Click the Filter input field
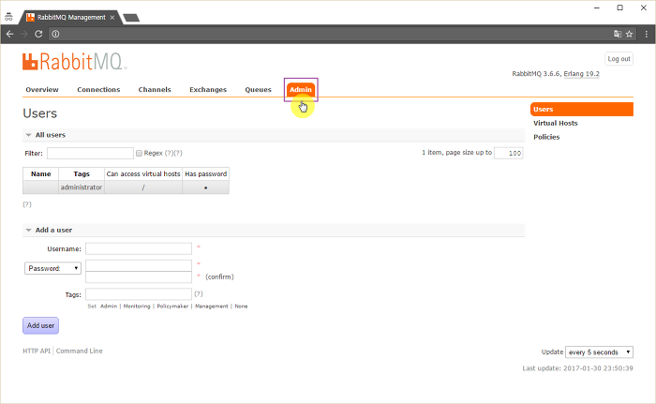Viewport: 656px width, 404px height. (x=90, y=153)
